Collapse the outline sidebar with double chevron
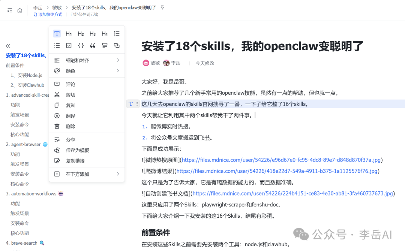The image size is (405, 251). click(x=8, y=46)
